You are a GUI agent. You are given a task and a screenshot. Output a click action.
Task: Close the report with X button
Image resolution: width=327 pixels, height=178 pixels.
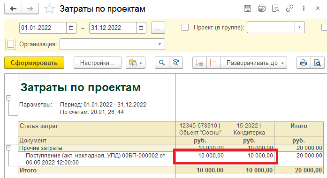[x=318, y=8]
